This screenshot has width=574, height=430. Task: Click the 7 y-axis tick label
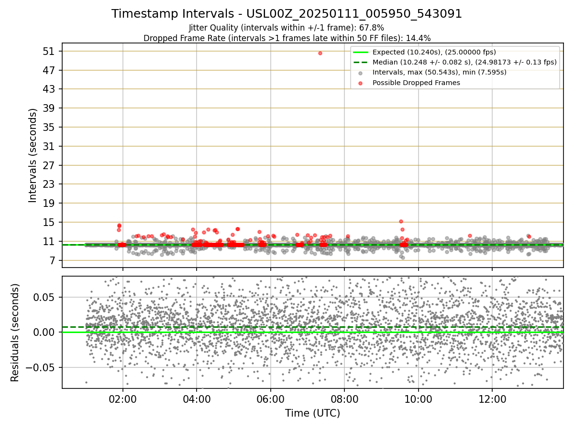click(53, 260)
